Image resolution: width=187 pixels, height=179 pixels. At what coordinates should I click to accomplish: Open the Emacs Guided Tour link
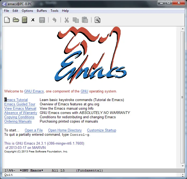(20, 104)
